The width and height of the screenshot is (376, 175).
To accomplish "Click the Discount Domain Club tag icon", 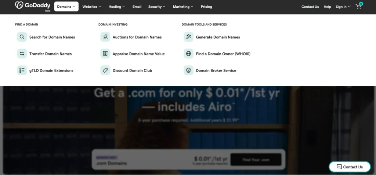I will click(x=105, y=70).
